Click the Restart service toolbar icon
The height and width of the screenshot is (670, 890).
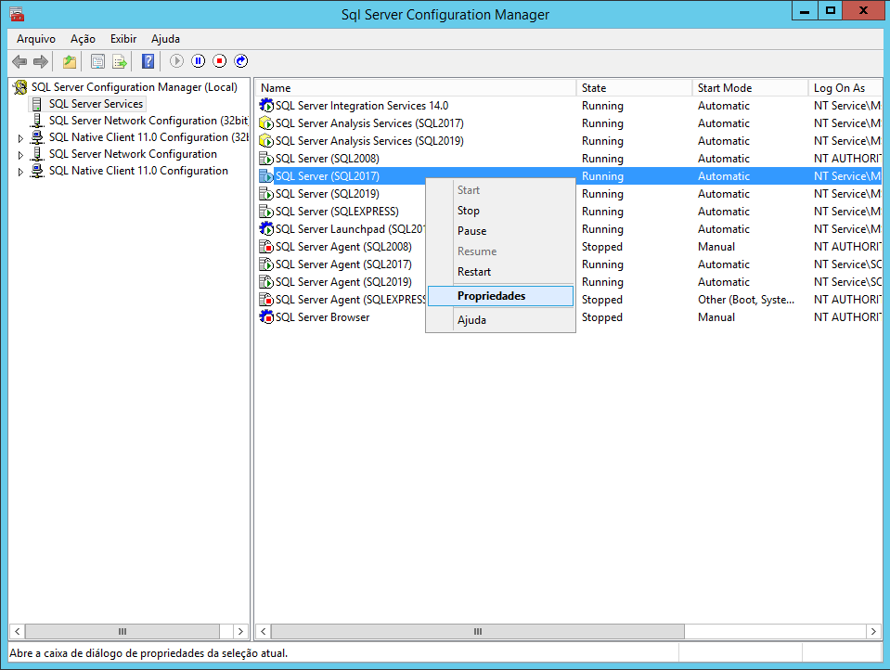241,60
